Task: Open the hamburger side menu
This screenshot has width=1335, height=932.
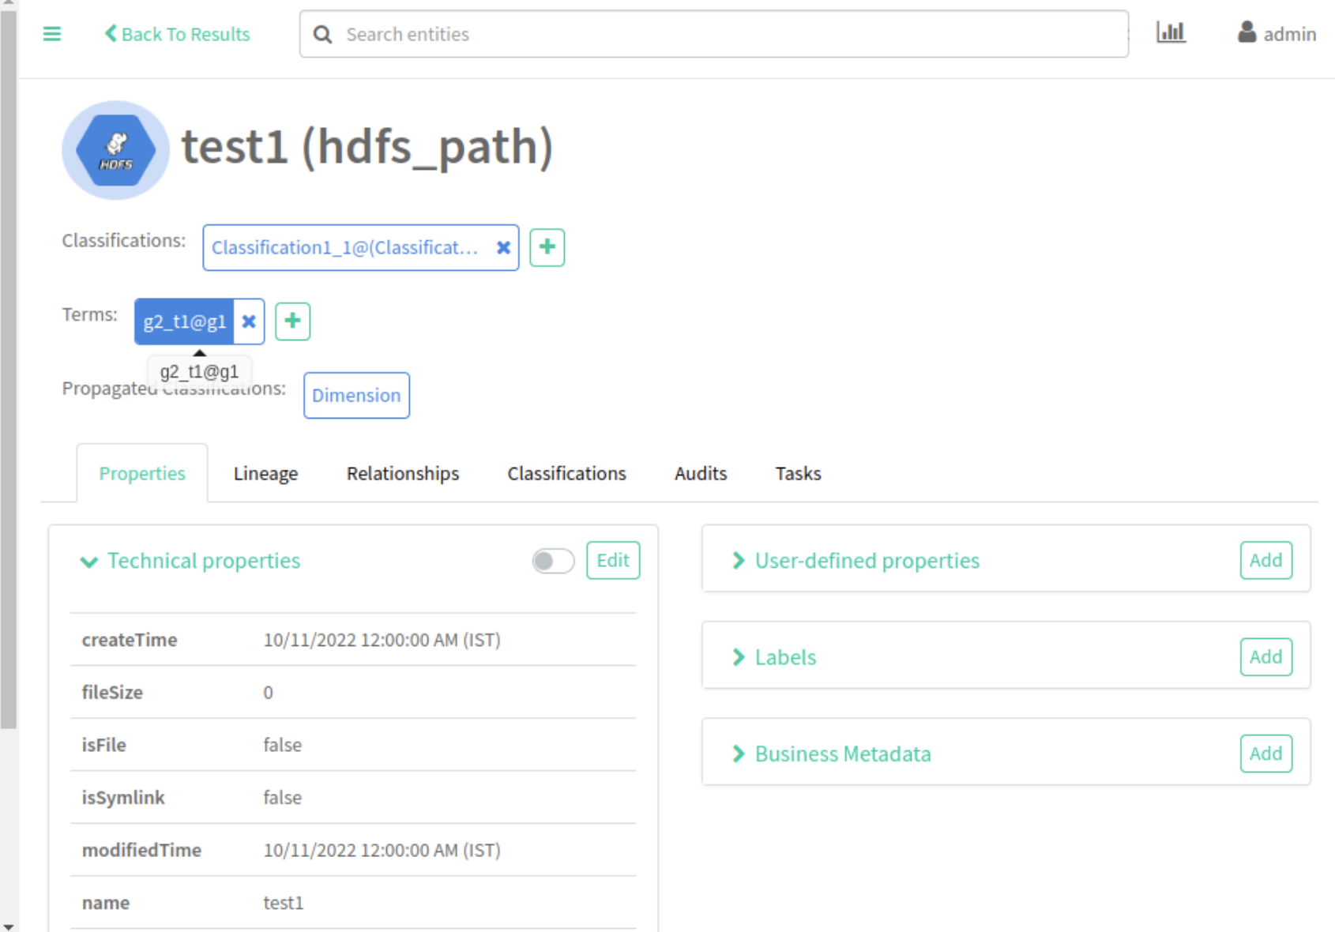Action: (x=52, y=34)
